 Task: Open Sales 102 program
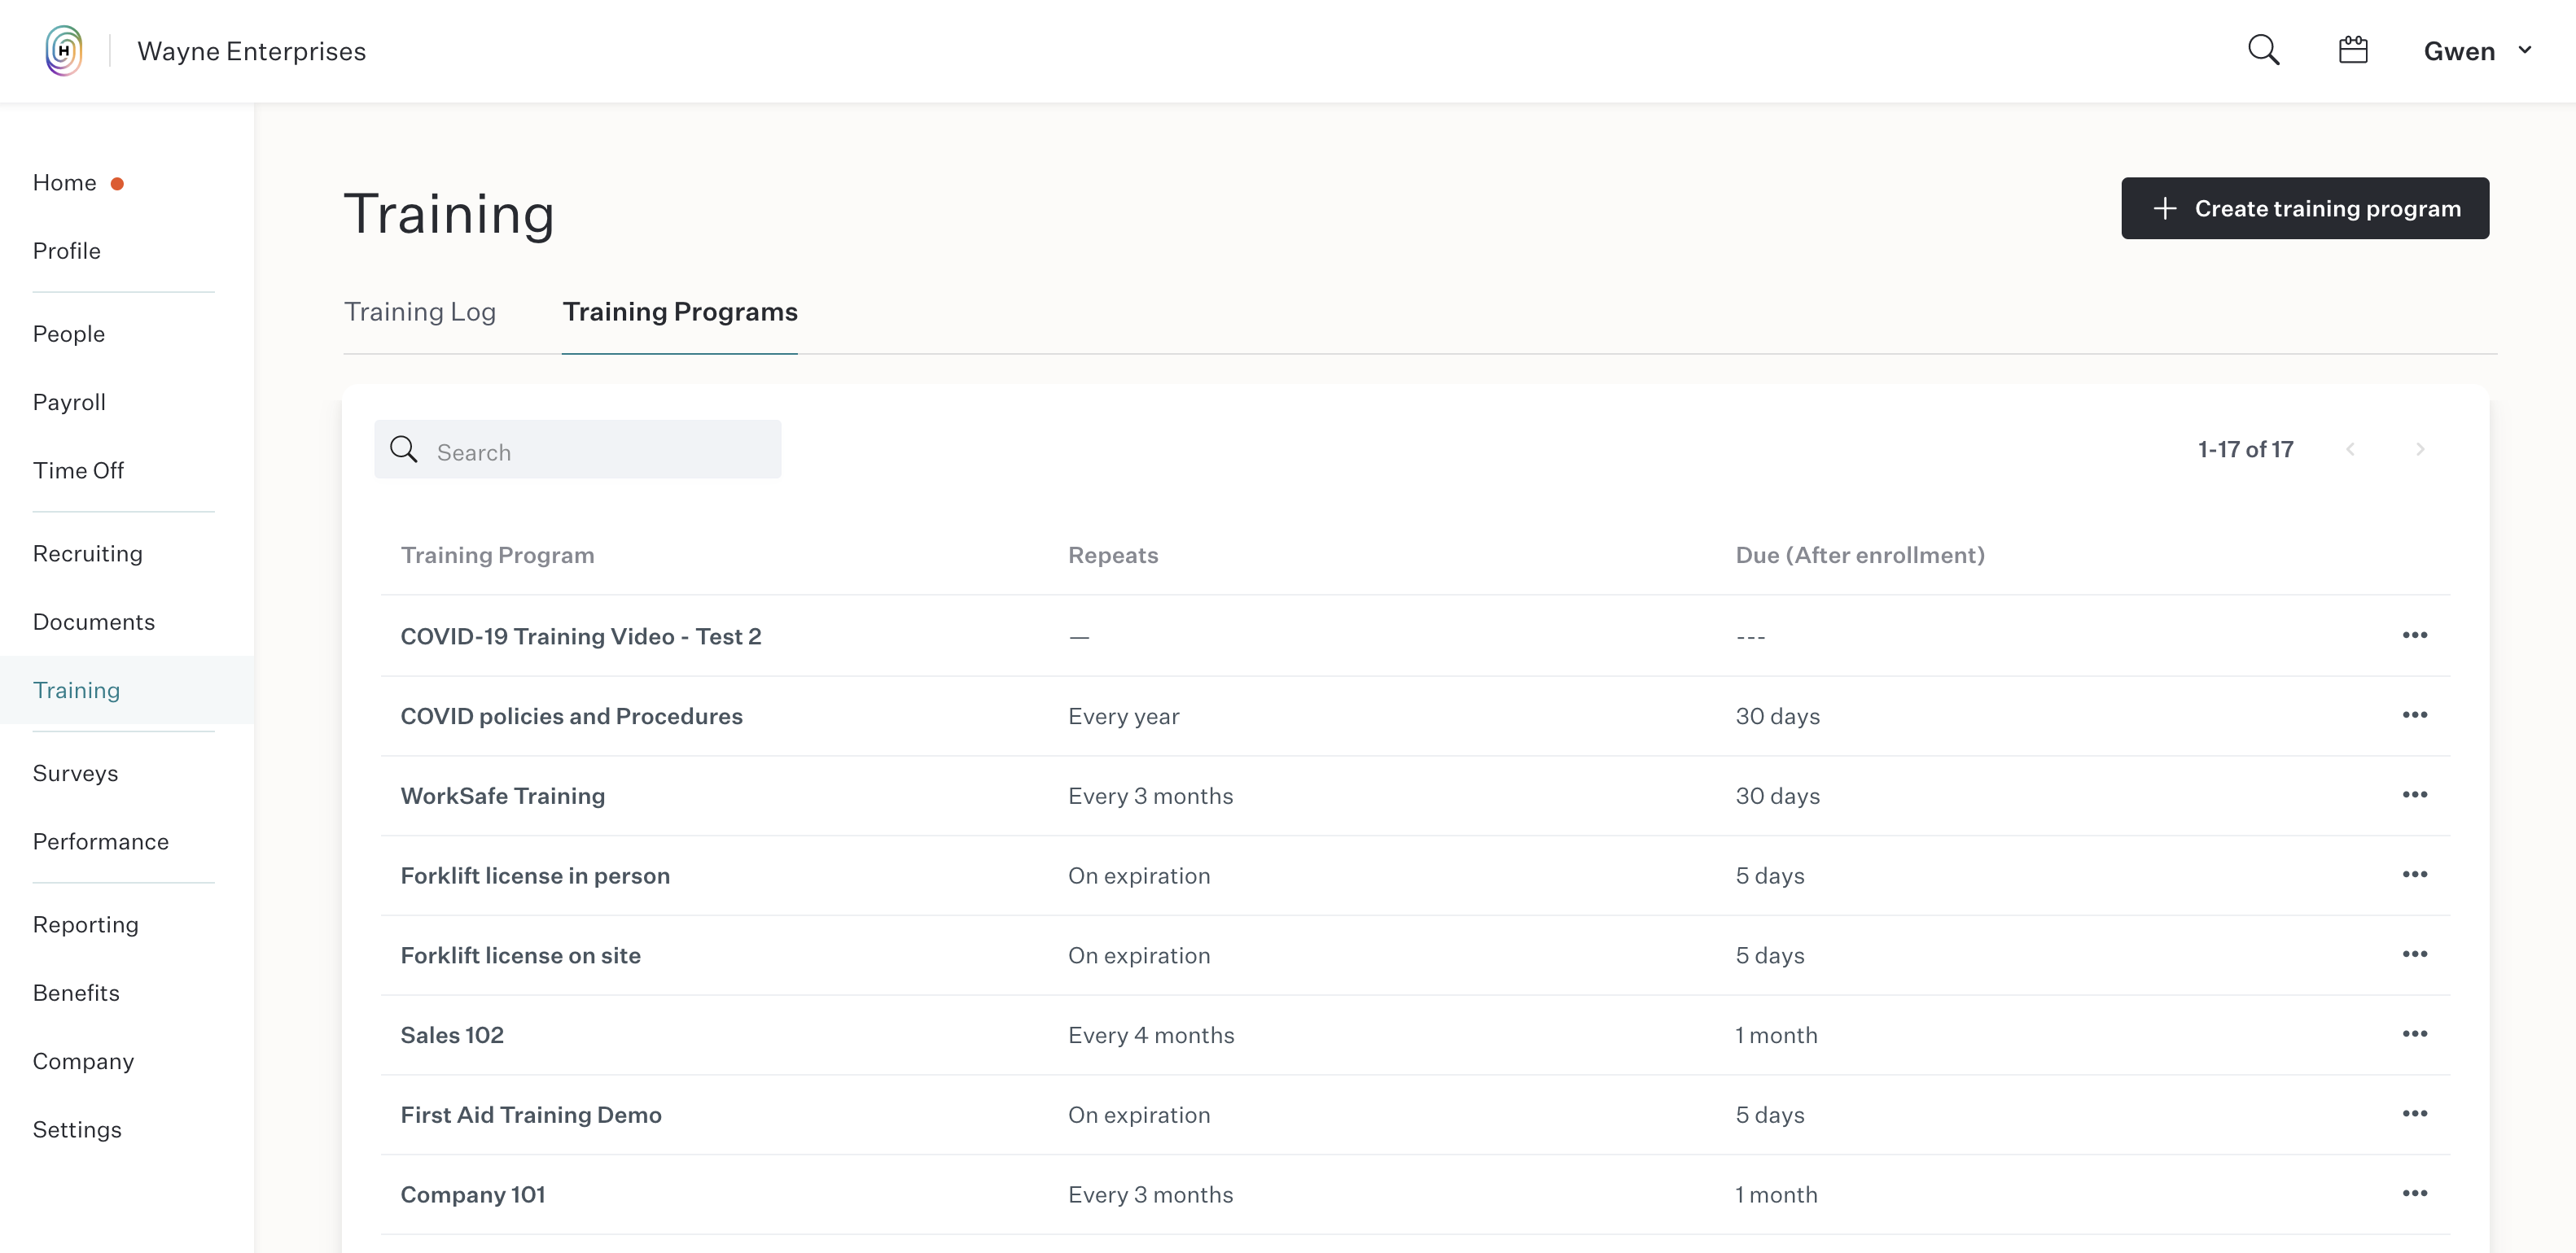(x=452, y=1035)
